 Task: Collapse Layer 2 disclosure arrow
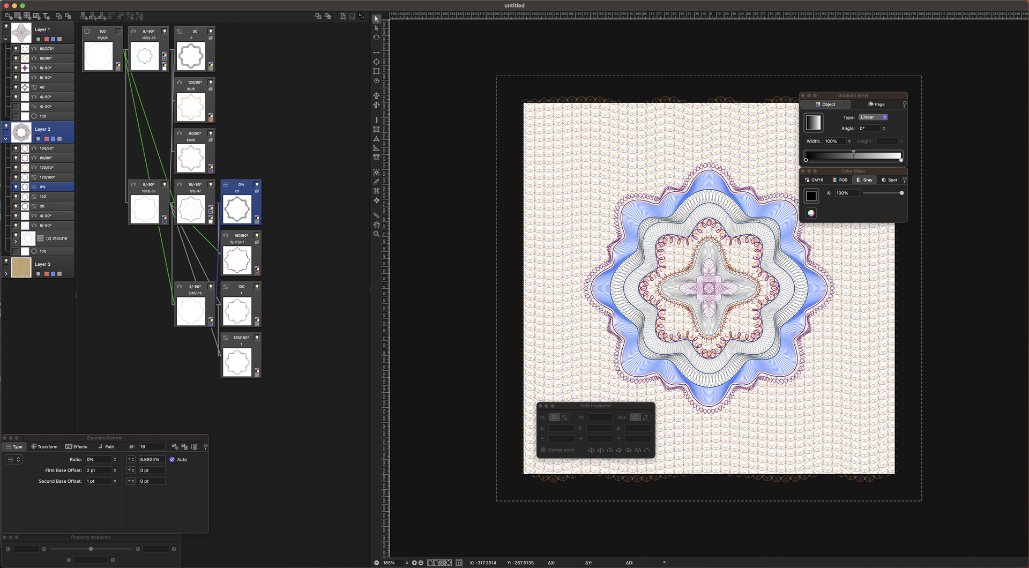(6, 139)
